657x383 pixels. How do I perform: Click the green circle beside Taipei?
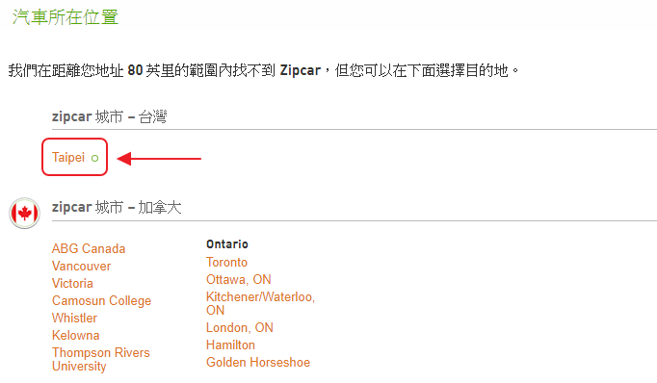point(94,158)
